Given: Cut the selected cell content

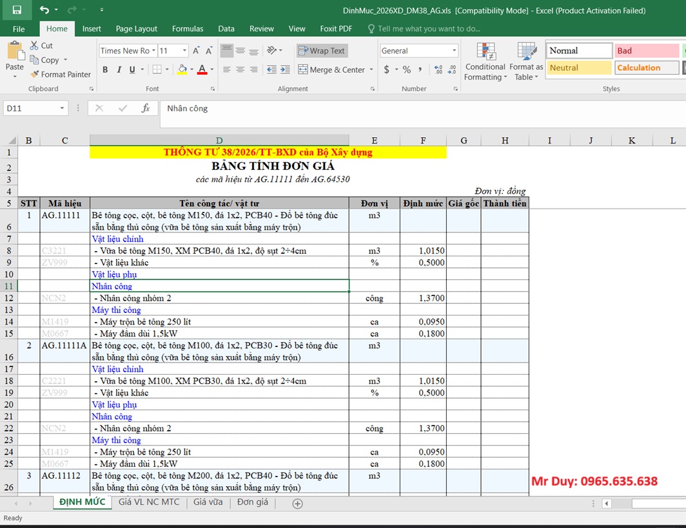Looking at the screenshot, I should coord(41,46).
